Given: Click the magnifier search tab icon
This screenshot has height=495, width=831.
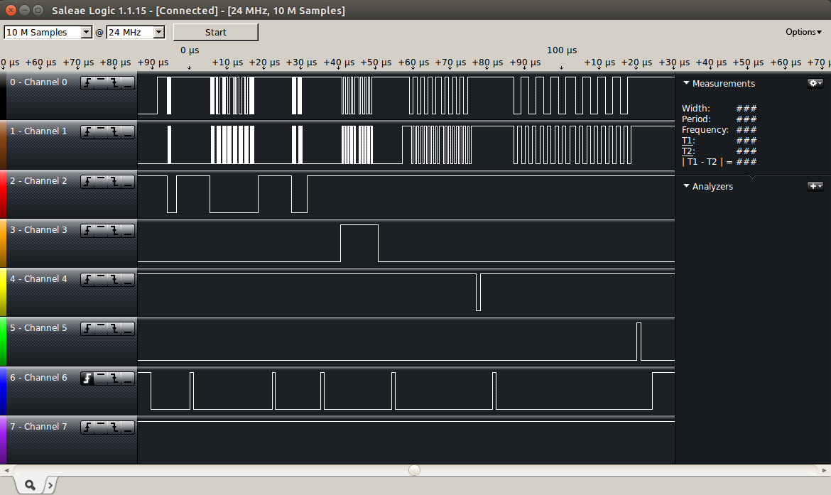Looking at the screenshot, I should pyautogui.click(x=31, y=484).
